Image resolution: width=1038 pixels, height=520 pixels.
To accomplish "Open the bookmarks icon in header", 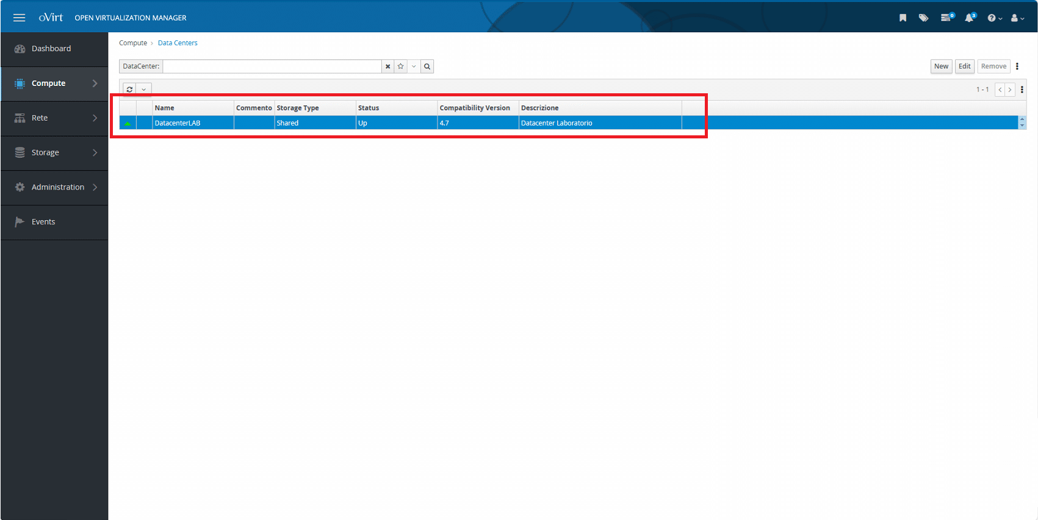I will coord(903,18).
